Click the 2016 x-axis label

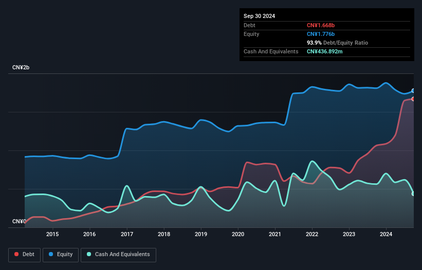coord(89,234)
